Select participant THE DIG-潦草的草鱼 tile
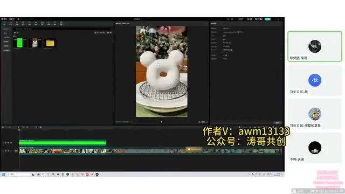Screen dimensions: 345x194 (x=315, y=114)
